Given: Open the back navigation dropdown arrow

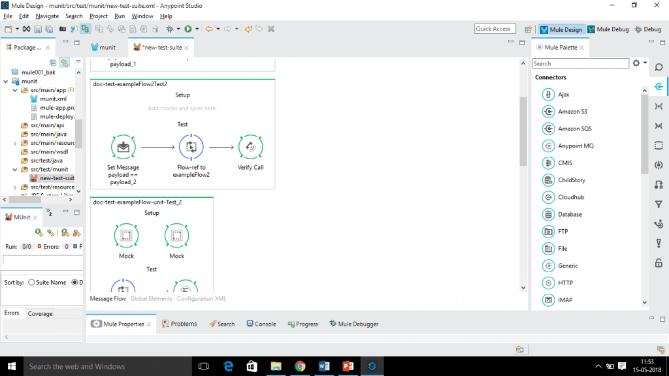Looking at the screenshot, I should point(218,29).
